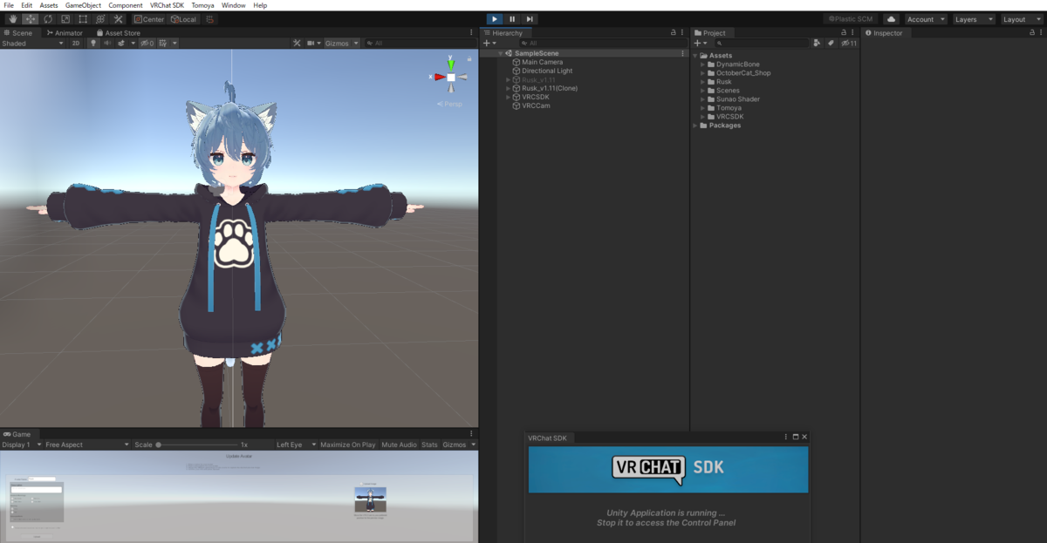Open the Shaded draw mode dropdown

click(x=32, y=43)
